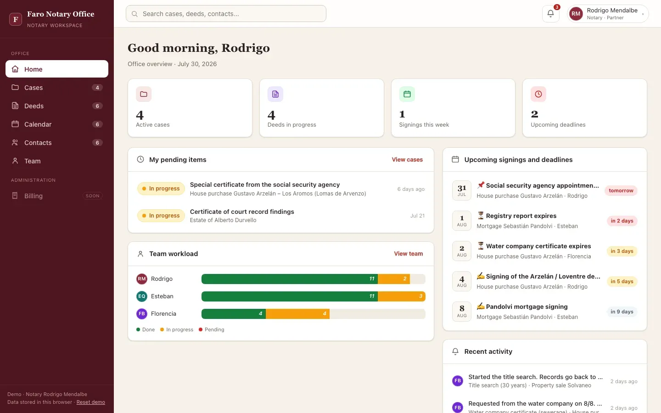The image size is (661, 413).
Task: Click the Active cases folder icon
Action: click(144, 94)
